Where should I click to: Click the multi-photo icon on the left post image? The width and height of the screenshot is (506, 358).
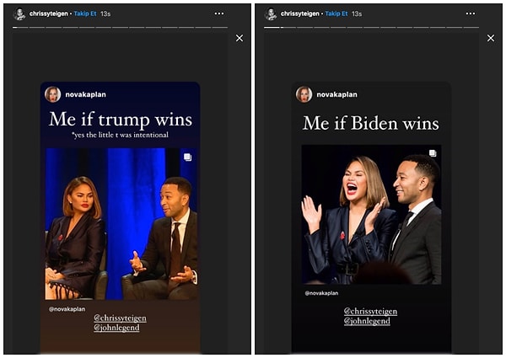(x=187, y=157)
